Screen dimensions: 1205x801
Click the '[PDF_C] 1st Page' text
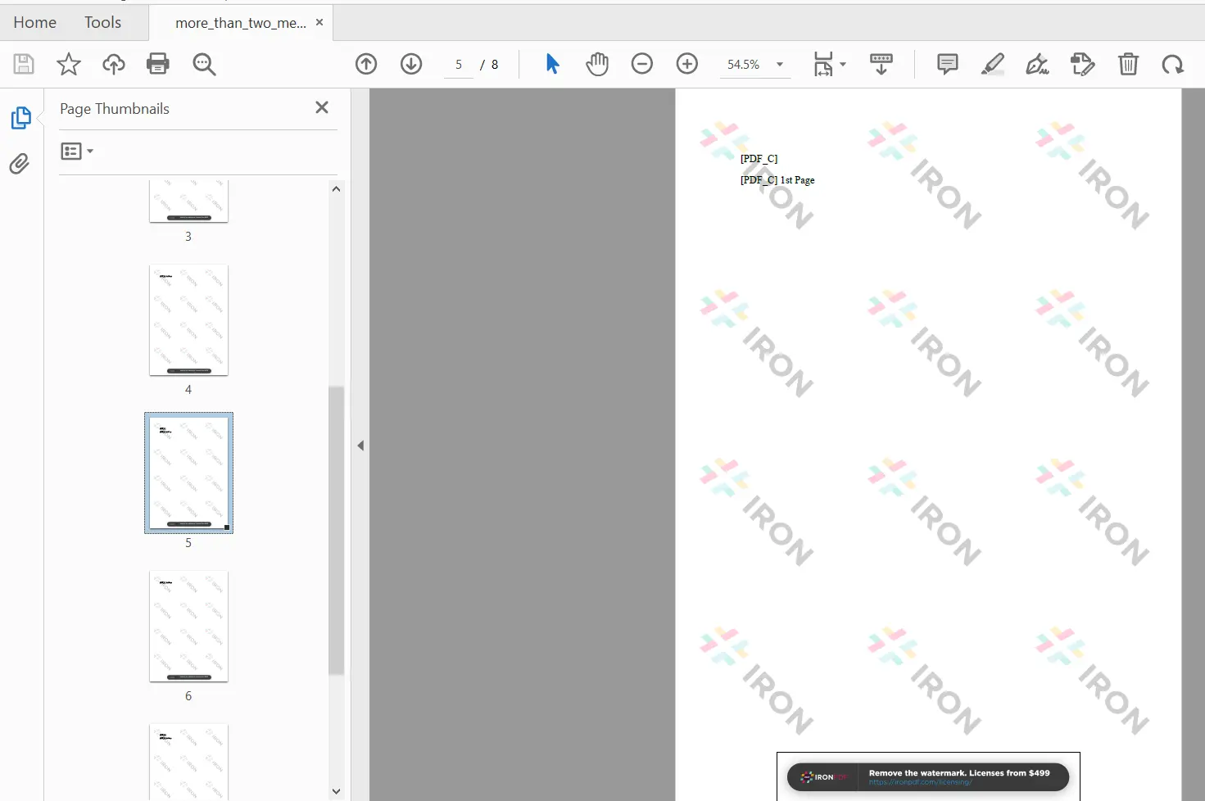click(777, 180)
